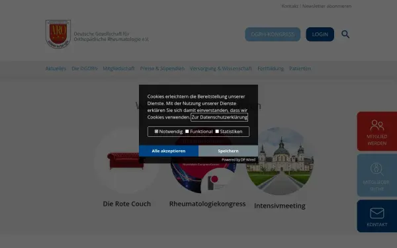The image size is (397, 248).
Task: Click the Die Rote Couch heading
Action: click(126, 204)
